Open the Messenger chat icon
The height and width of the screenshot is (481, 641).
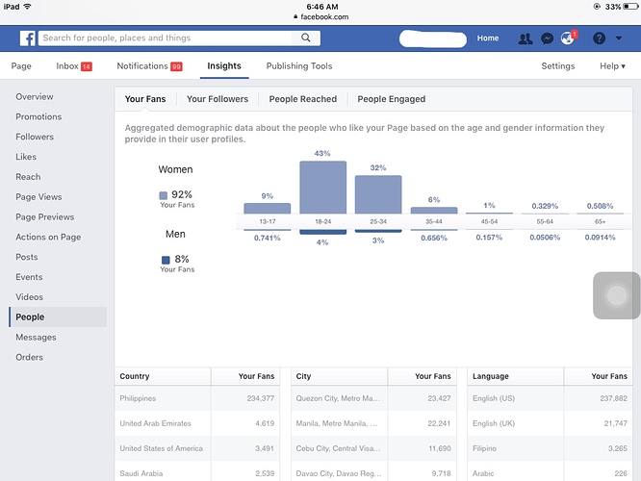coord(547,38)
